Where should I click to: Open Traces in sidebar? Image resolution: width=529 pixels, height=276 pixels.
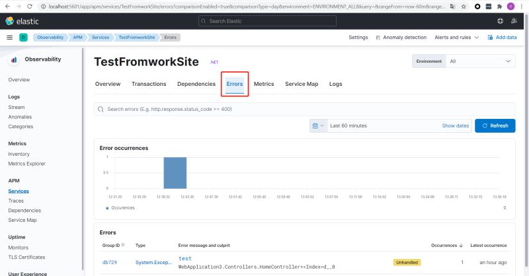click(x=16, y=201)
